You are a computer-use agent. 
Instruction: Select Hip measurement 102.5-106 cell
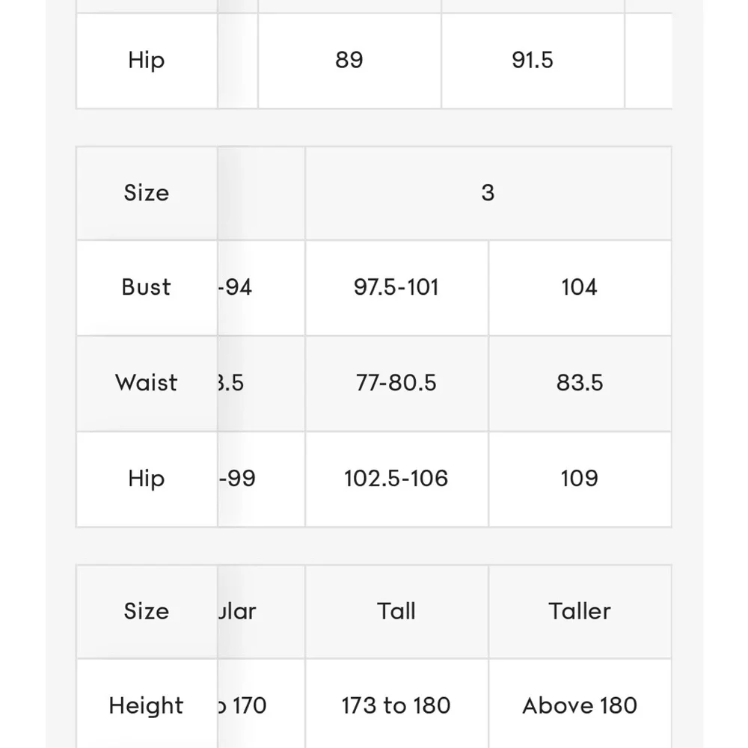(396, 479)
